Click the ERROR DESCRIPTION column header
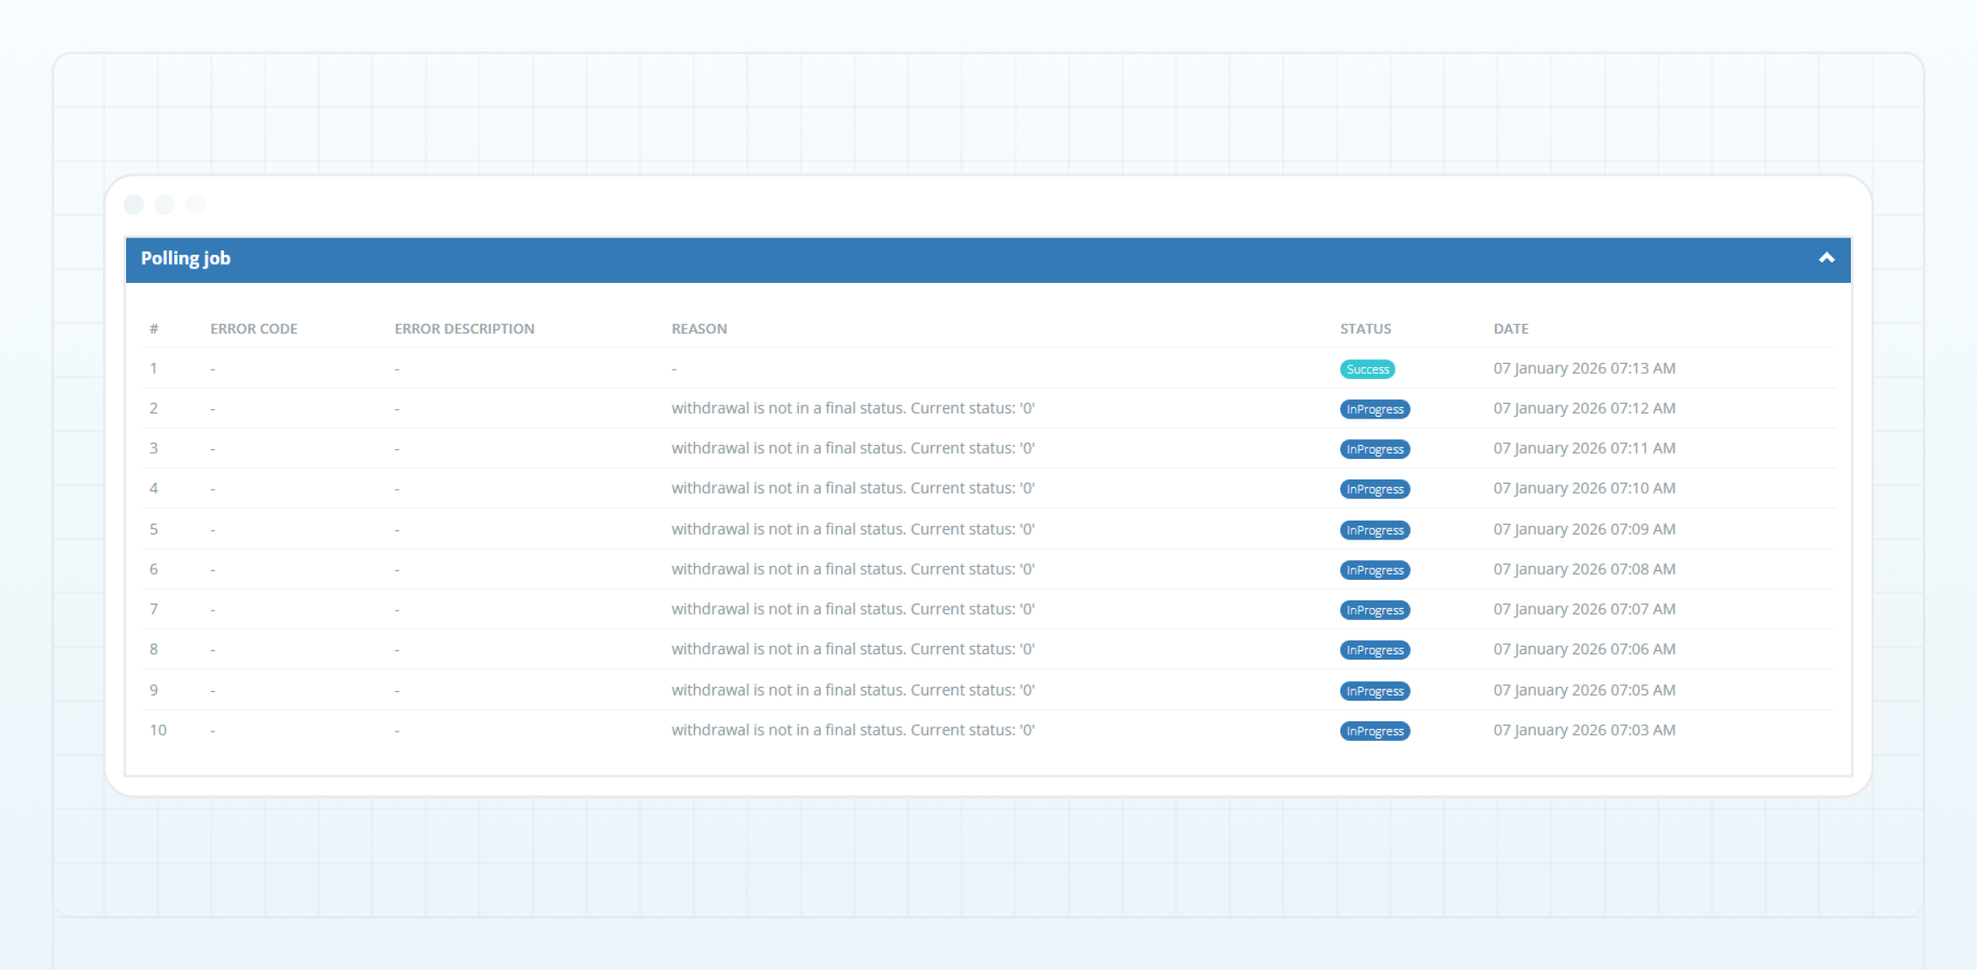 [x=464, y=328]
